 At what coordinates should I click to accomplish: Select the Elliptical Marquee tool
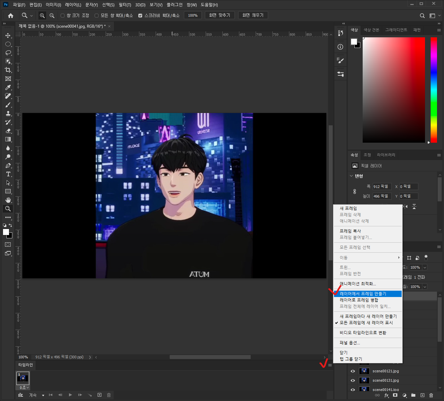click(8, 44)
